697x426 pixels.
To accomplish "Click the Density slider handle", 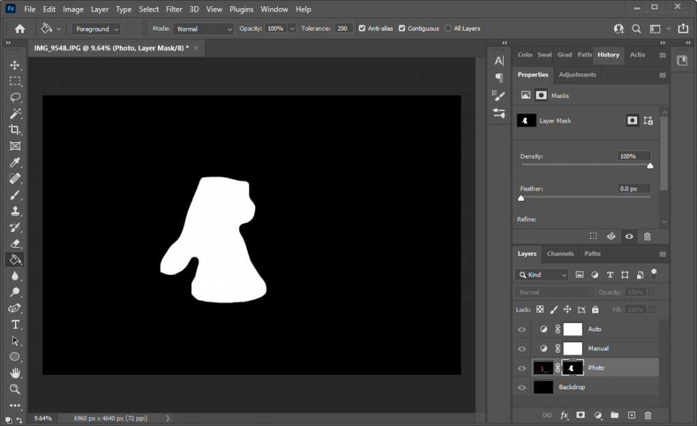I will pyautogui.click(x=650, y=165).
